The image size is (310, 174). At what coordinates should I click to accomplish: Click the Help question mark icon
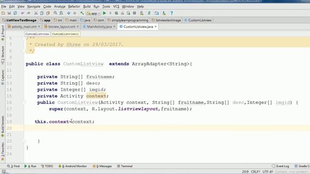click(x=171, y=13)
